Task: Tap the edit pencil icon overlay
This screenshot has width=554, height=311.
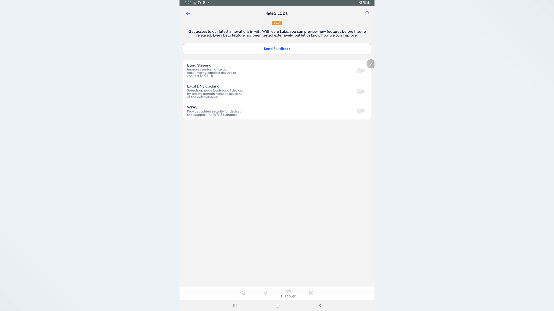Action: tap(370, 64)
